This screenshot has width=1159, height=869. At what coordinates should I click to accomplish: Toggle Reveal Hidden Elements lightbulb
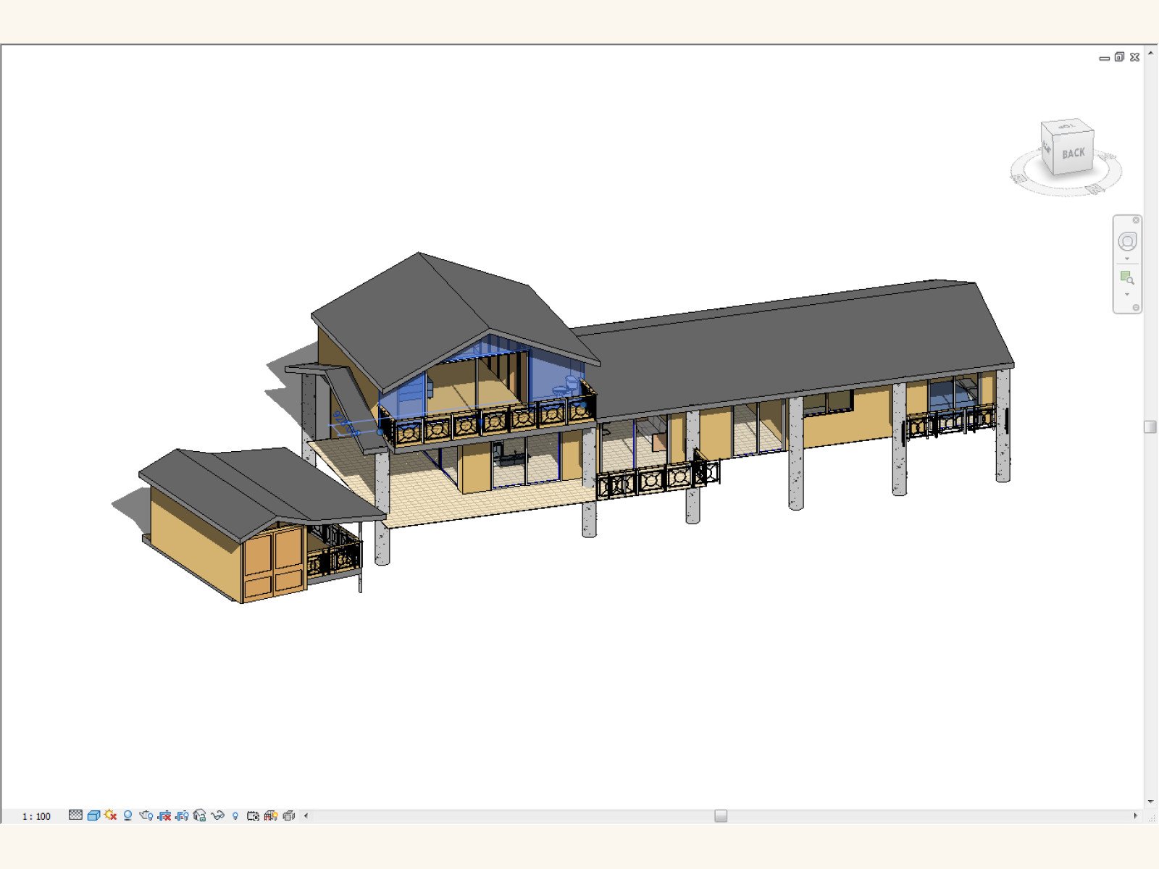pos(235,816)
